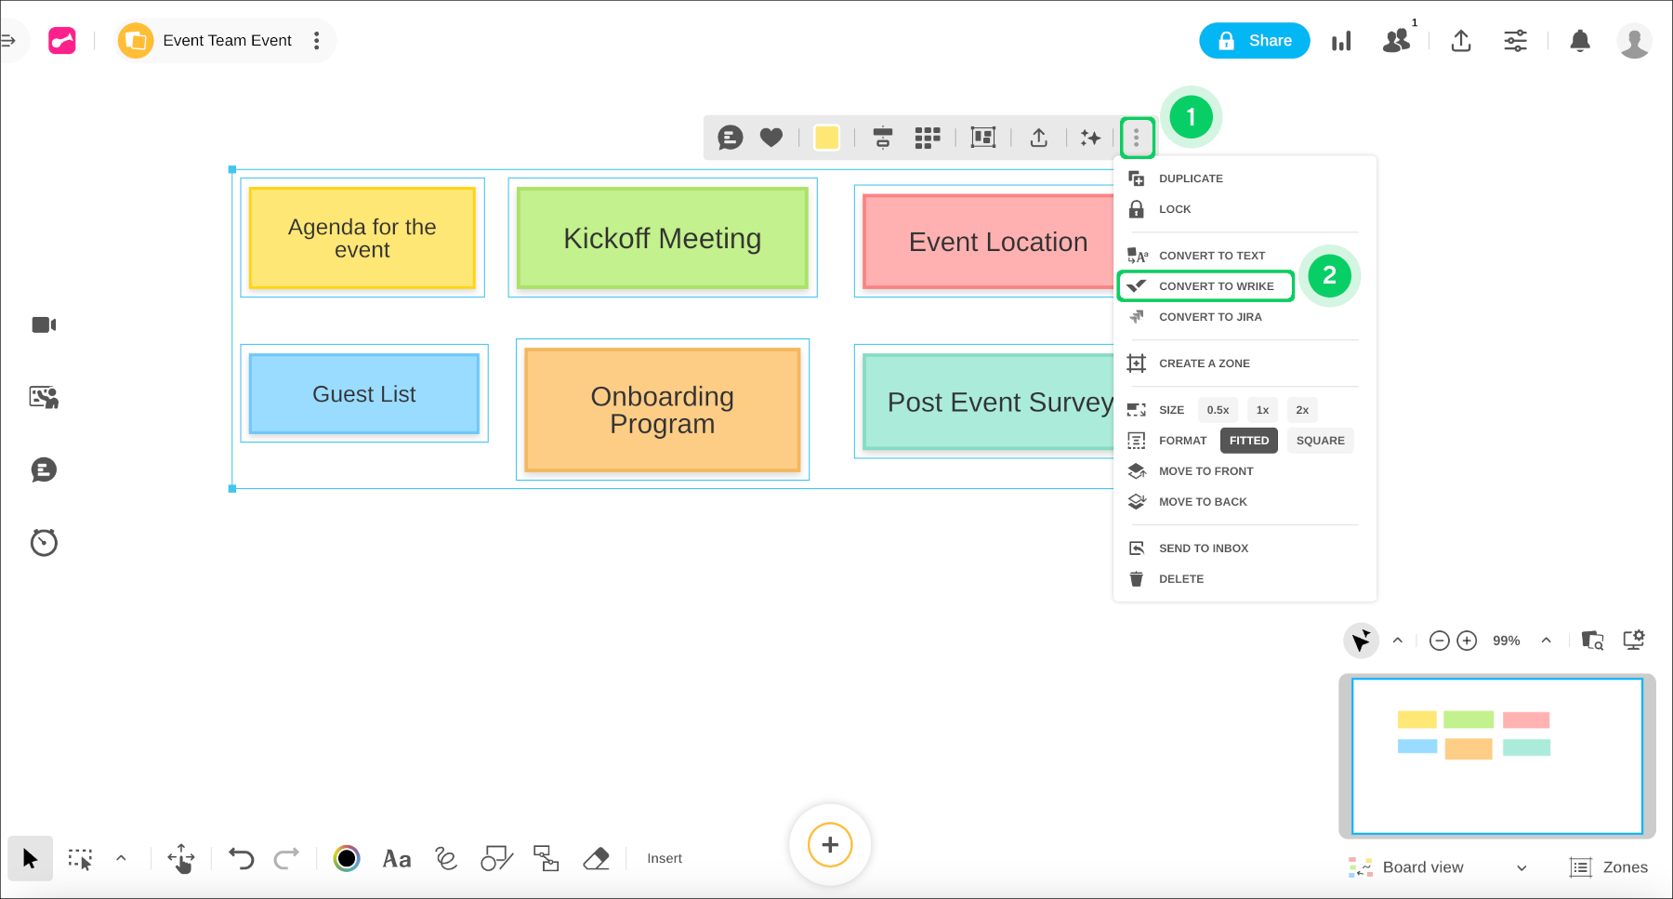1673x899 pixels.
Task: Click the minimap thumbnail
Action: (1498, 756)
